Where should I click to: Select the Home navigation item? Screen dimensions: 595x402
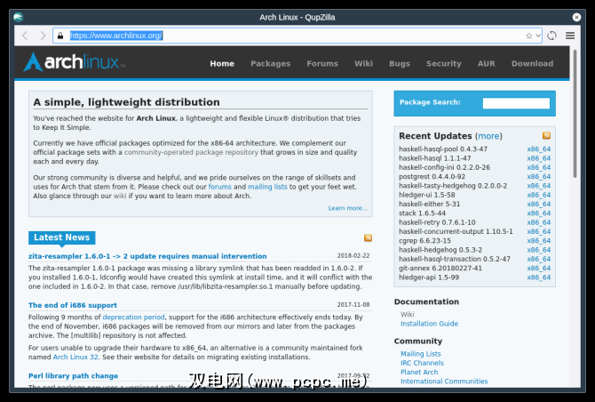pyautogui.click(x=222, y=64)
